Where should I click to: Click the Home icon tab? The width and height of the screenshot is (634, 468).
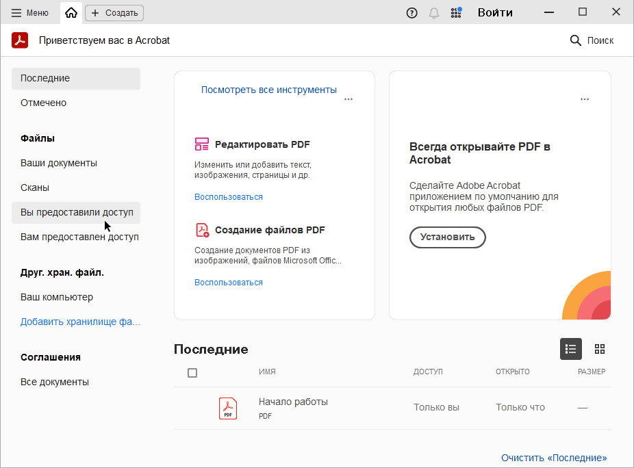tap(71, 12)
